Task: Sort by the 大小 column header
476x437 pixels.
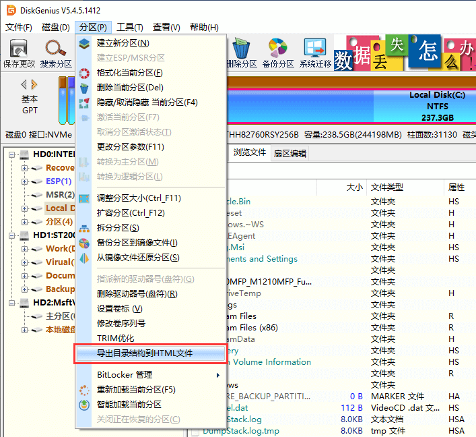Action: pos(342,187)
